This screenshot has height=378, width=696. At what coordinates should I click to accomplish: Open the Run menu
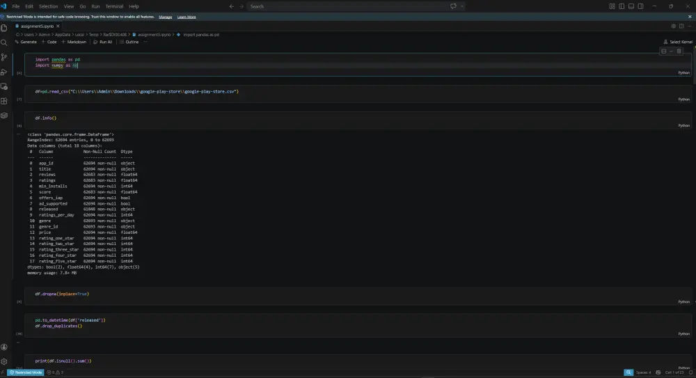(95, 6)
